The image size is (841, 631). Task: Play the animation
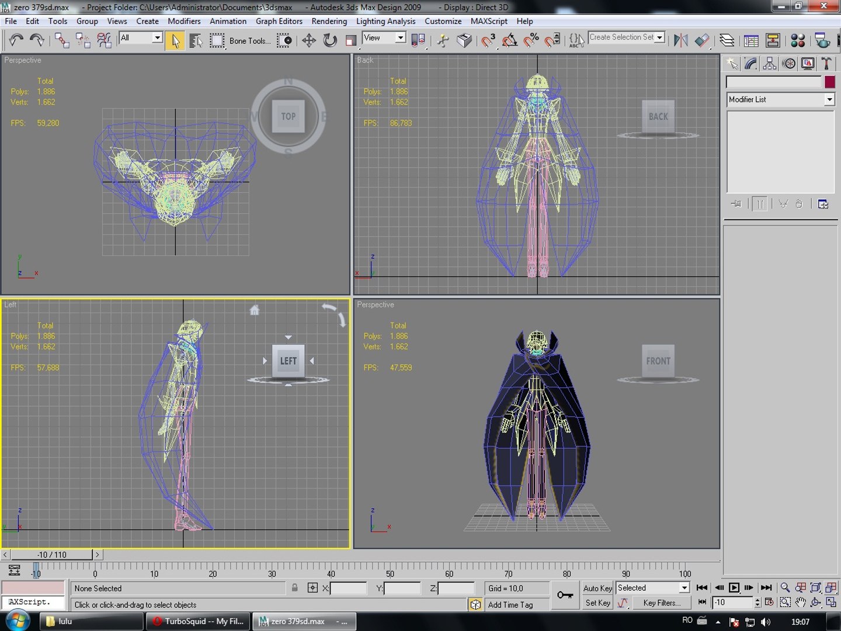734,588
